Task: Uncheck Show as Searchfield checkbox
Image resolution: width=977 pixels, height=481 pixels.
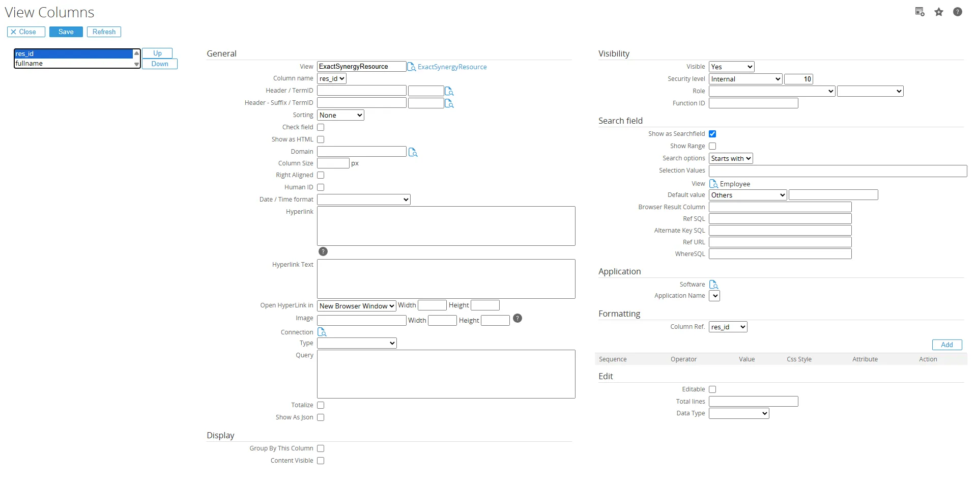Action: click(712, 134)
